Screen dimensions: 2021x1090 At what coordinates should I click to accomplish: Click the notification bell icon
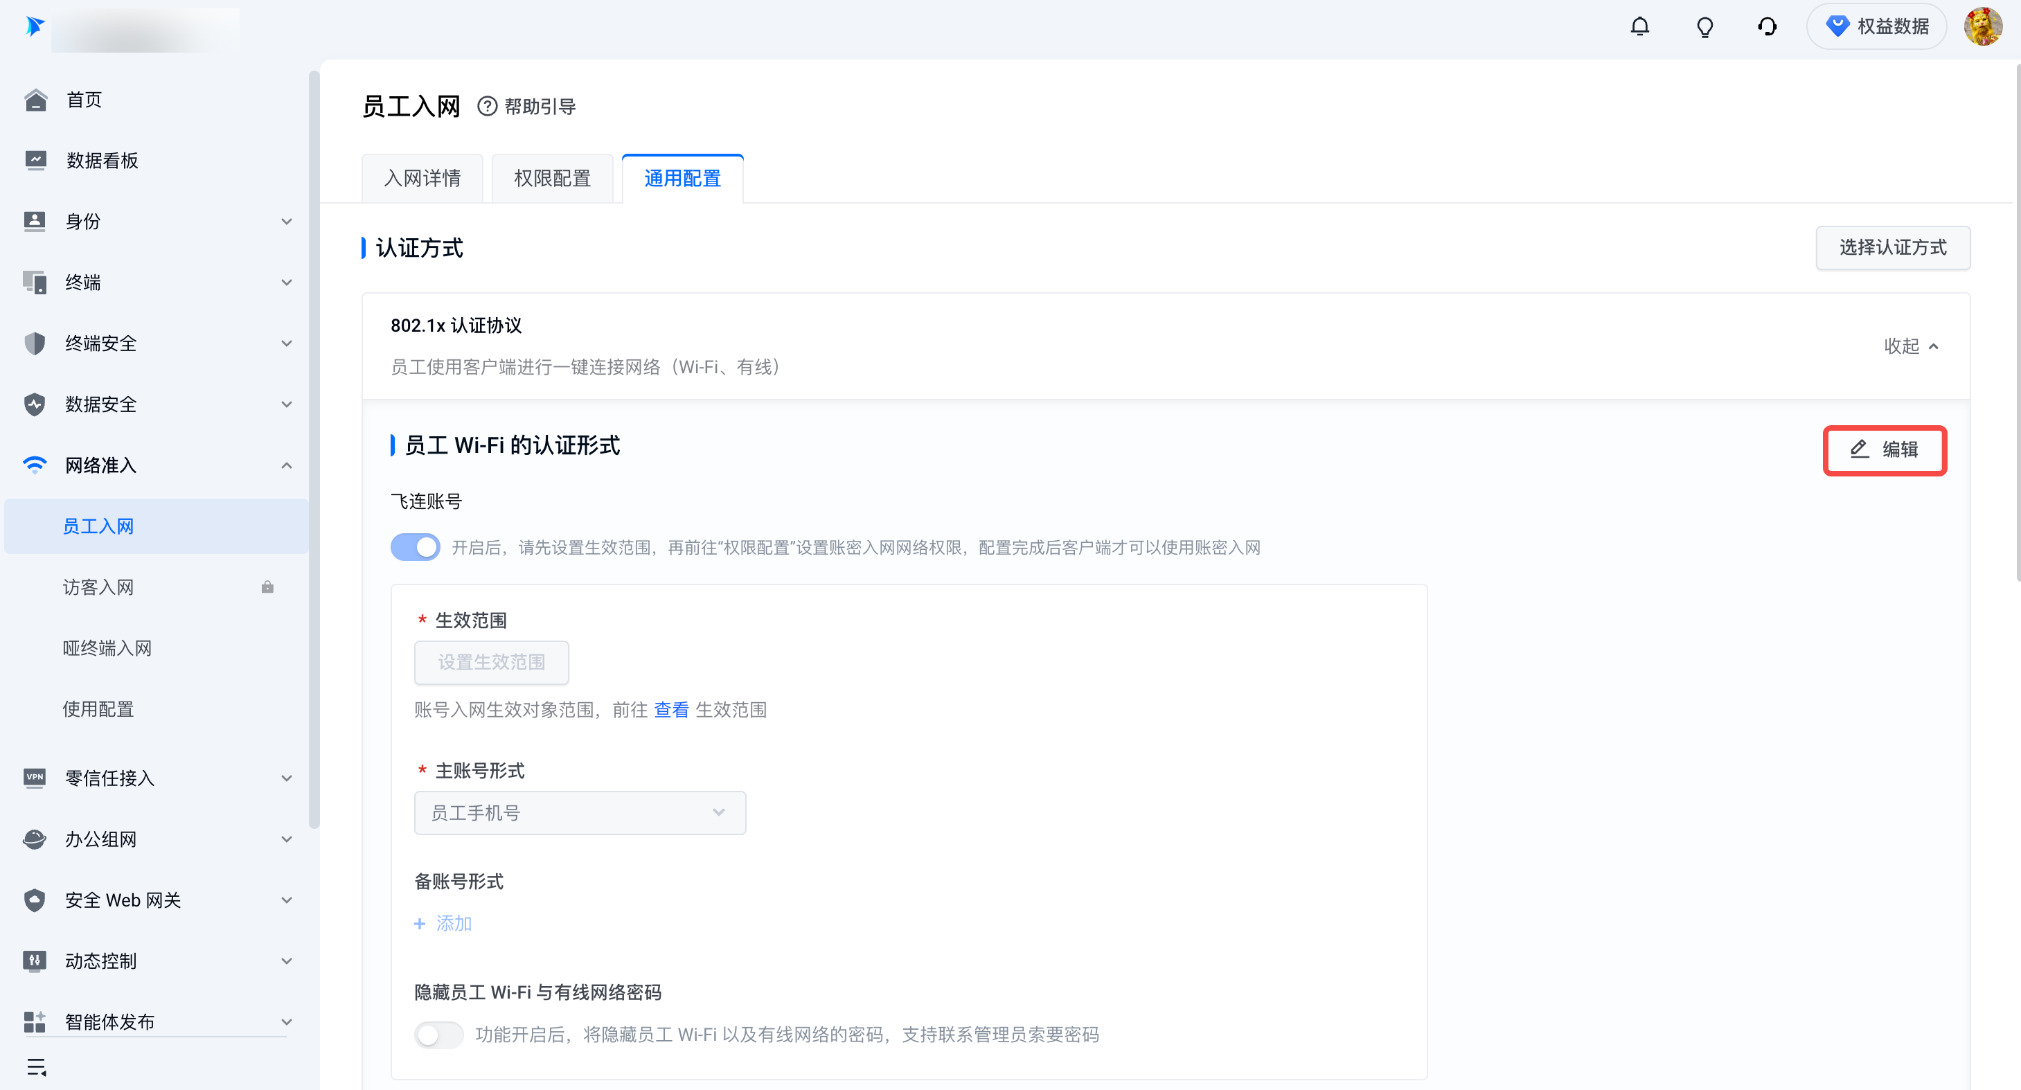1639,27
